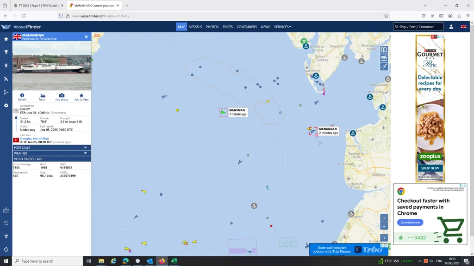474x266 pixels.
Task: Open the NEWS page
Action: click(265, 27)
